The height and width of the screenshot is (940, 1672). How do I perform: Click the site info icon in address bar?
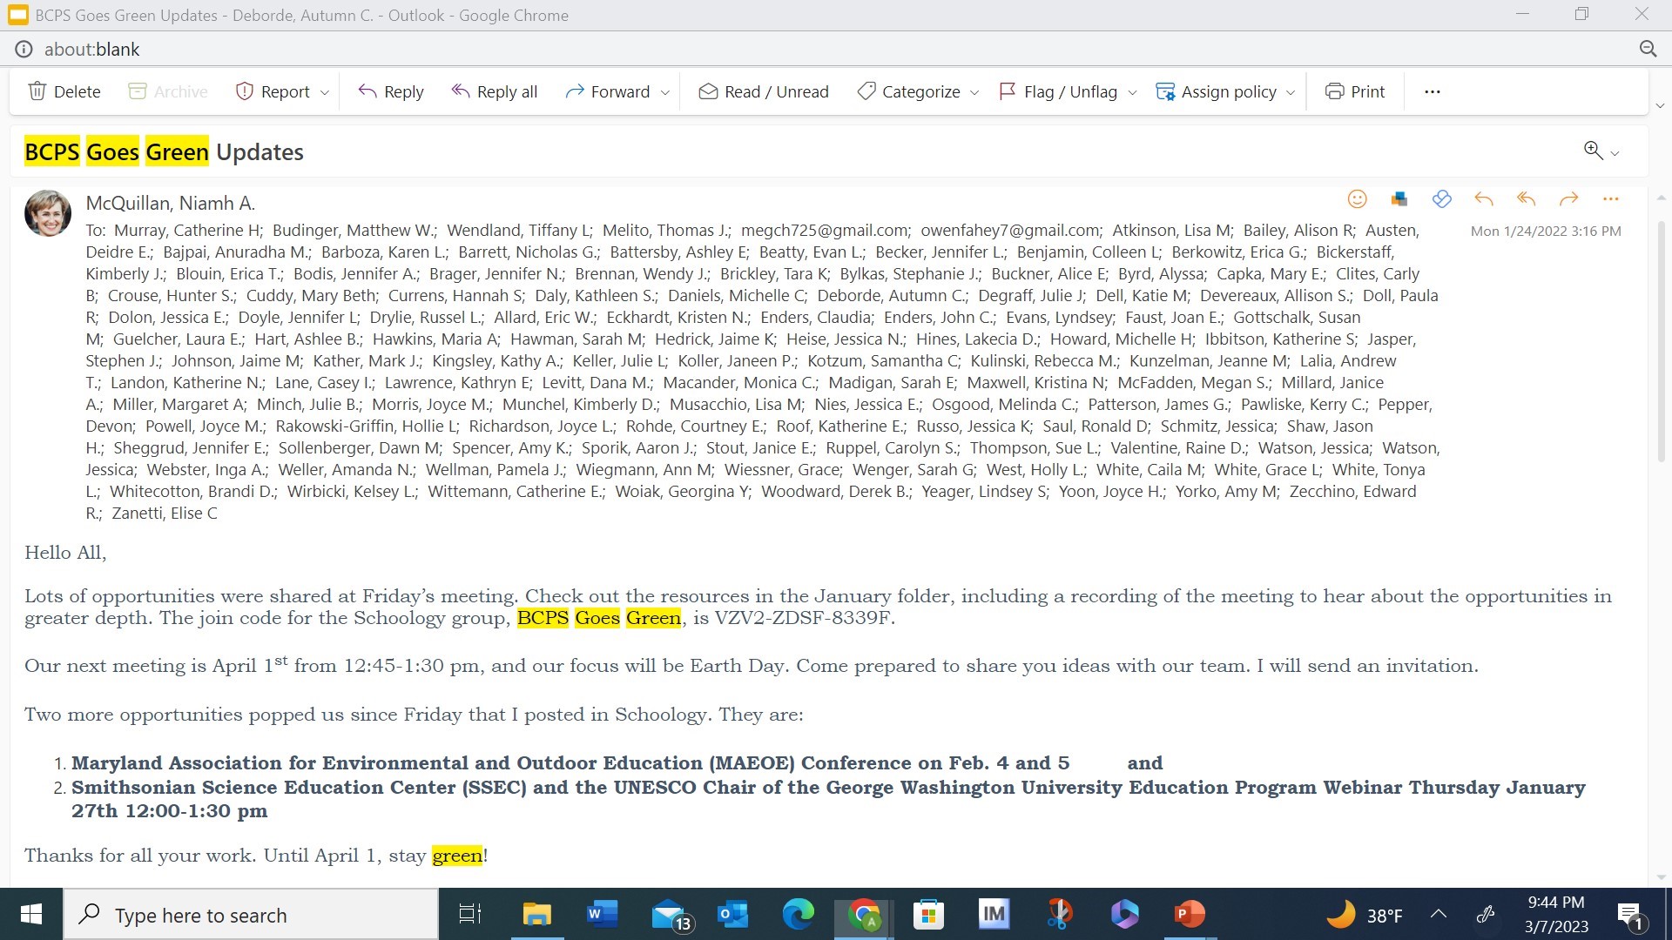(x=24, y=50)
